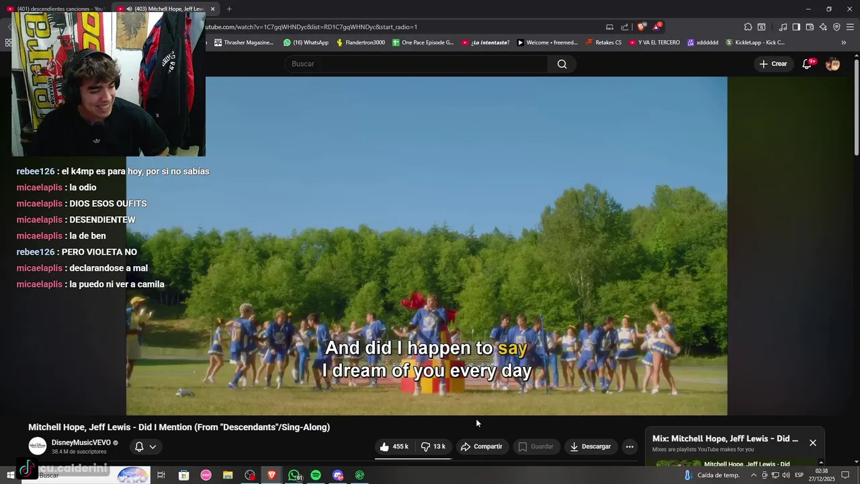Screen dimensions: 860x484
Task: Open the Y VA EL TERCERO bookmark
Action: [654, 42]
